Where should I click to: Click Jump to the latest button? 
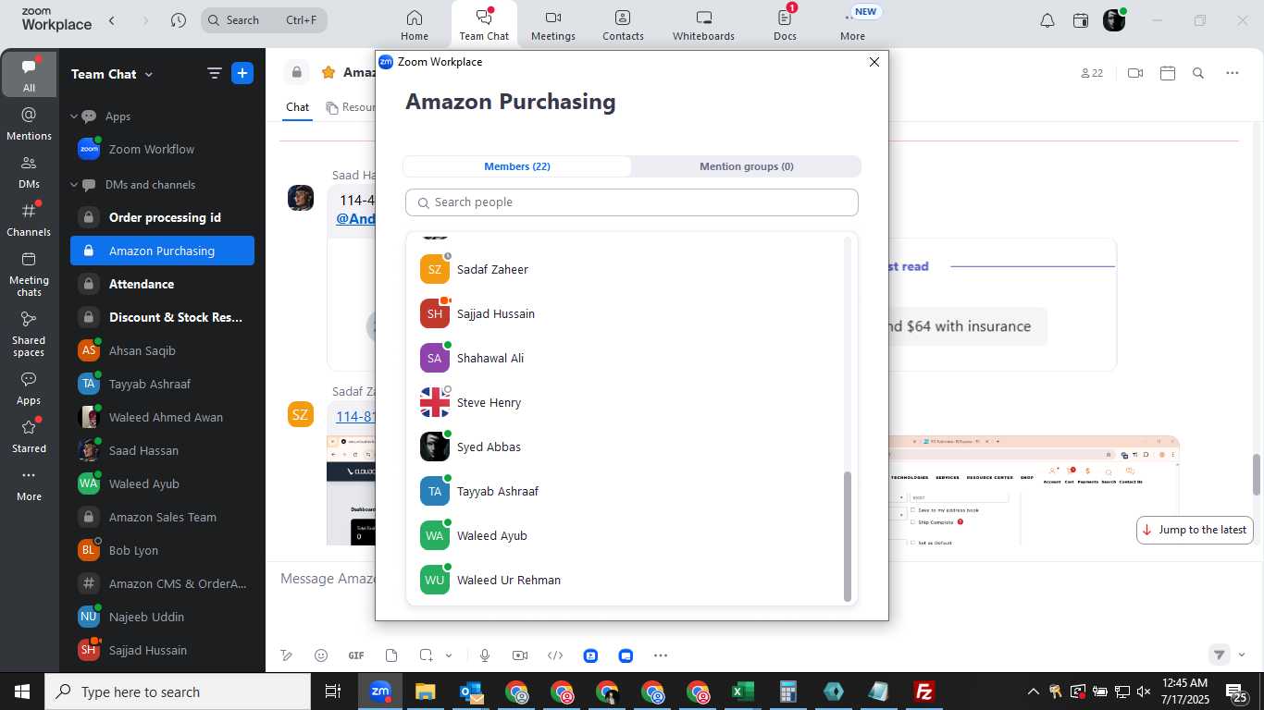click(1195, 530)
